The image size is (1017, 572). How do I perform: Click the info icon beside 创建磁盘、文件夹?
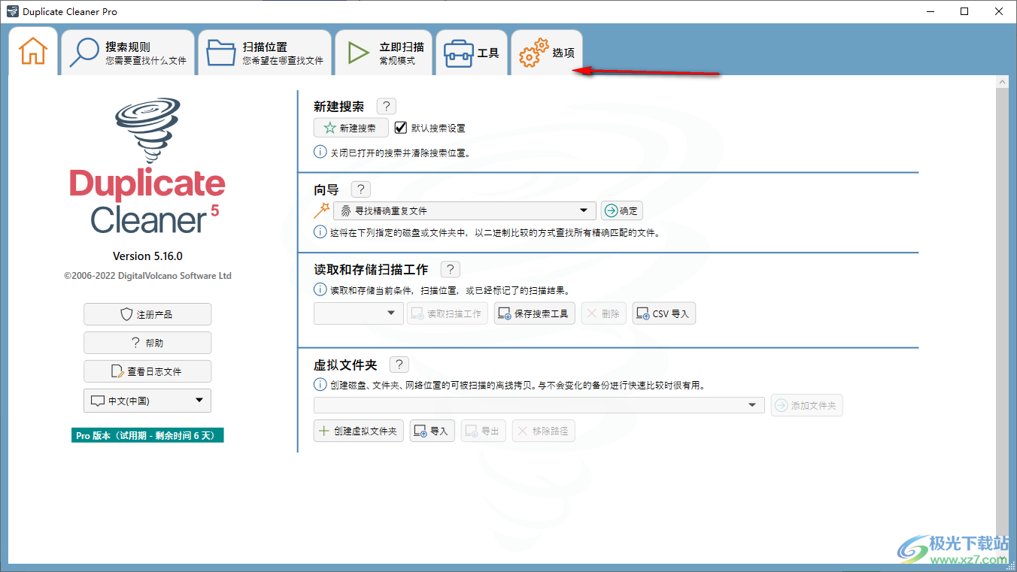(320, 385)
